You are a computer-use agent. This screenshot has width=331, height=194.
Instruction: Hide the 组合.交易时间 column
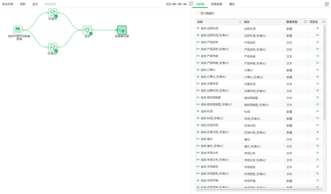[318, 83]
